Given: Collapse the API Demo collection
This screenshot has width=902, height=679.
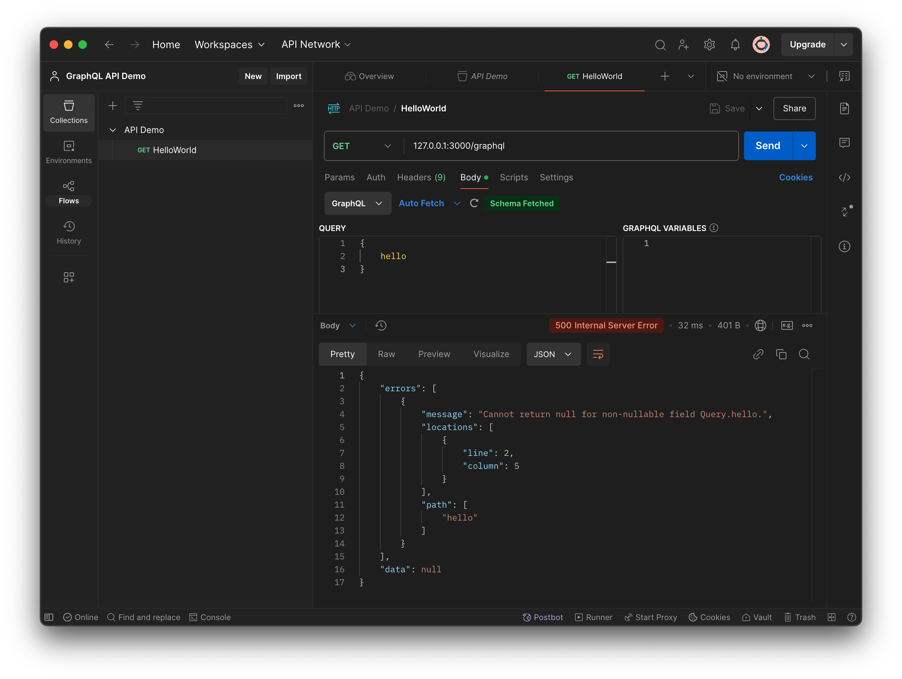Looking at the screenshot, I should 112,130.
